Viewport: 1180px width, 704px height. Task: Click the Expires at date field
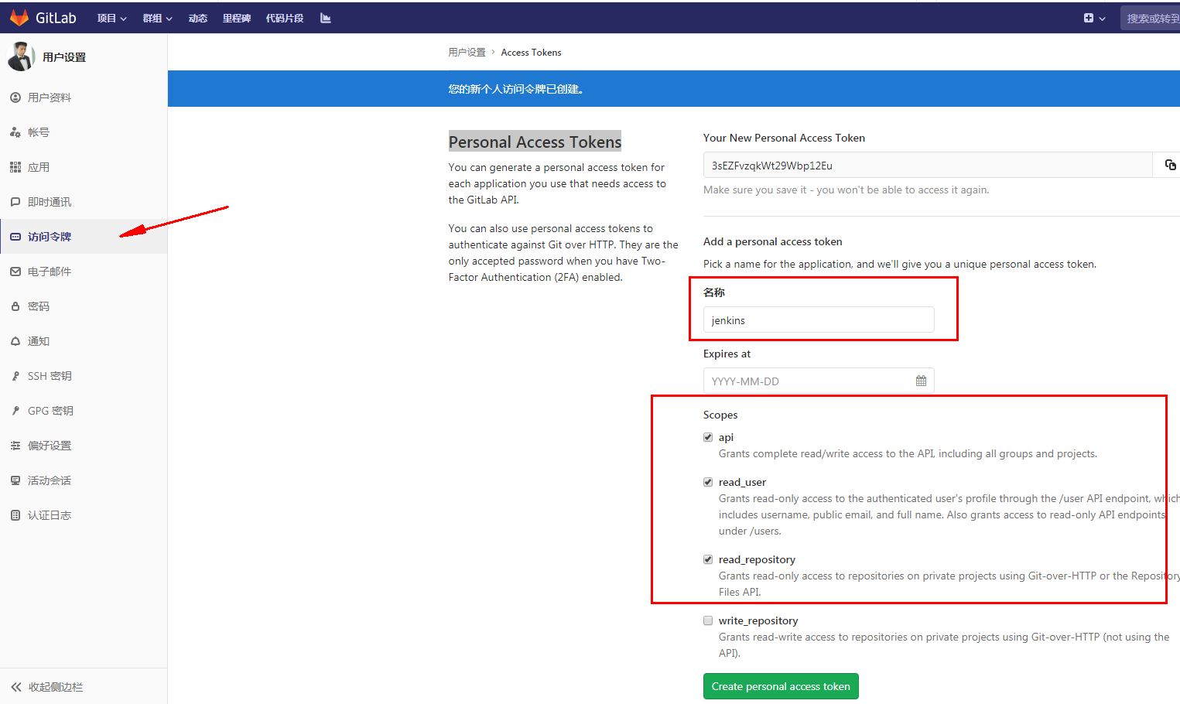coord(819,381)
